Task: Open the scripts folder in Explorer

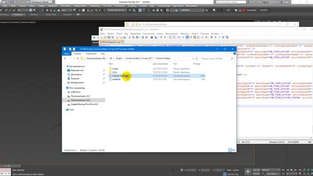Action: click(x=115, y=68)
